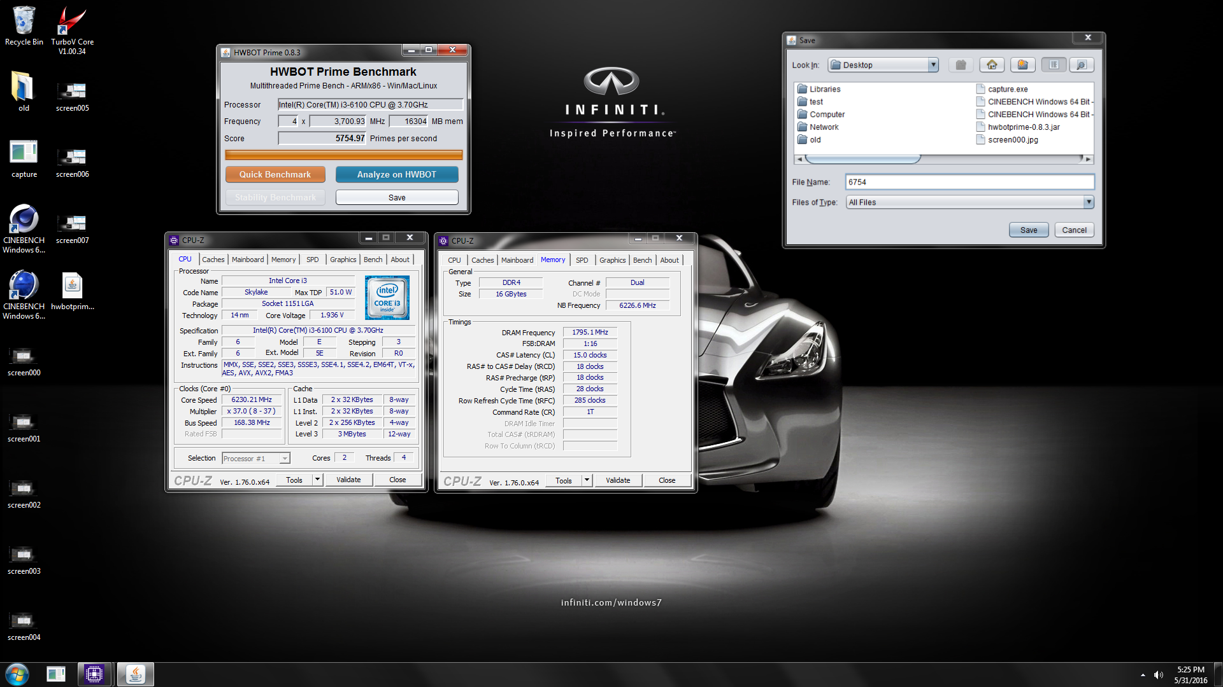Open the 'old' folder on the desktop
Image resolution: width=1223 pixels, height=687 pixels.
pos(24,92)
